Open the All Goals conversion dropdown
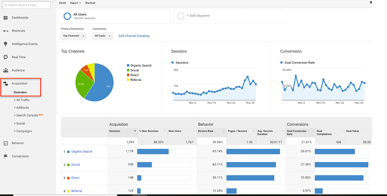The height and width of the screenshot is (196, 387). click(102, 36)
